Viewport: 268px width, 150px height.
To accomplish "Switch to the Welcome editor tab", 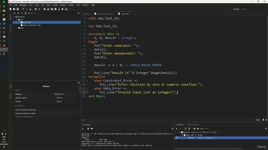I will coord(86,14).
